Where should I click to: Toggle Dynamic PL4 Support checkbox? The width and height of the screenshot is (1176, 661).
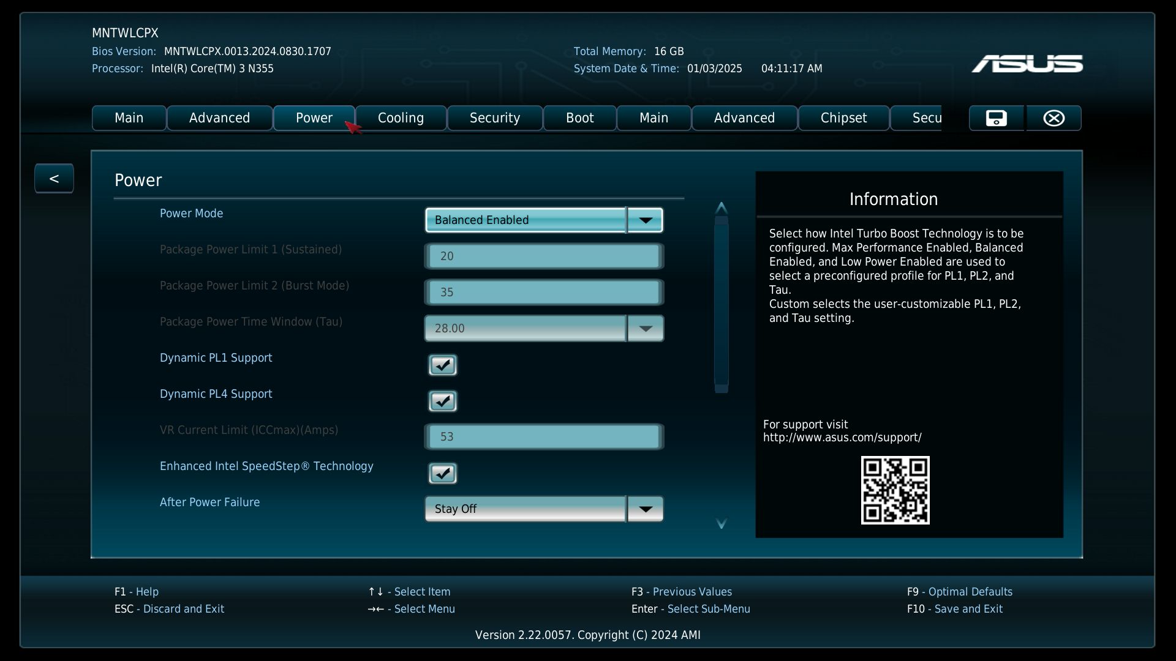coord(442,401)
